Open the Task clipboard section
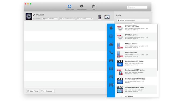 click(x=94, y=7)
